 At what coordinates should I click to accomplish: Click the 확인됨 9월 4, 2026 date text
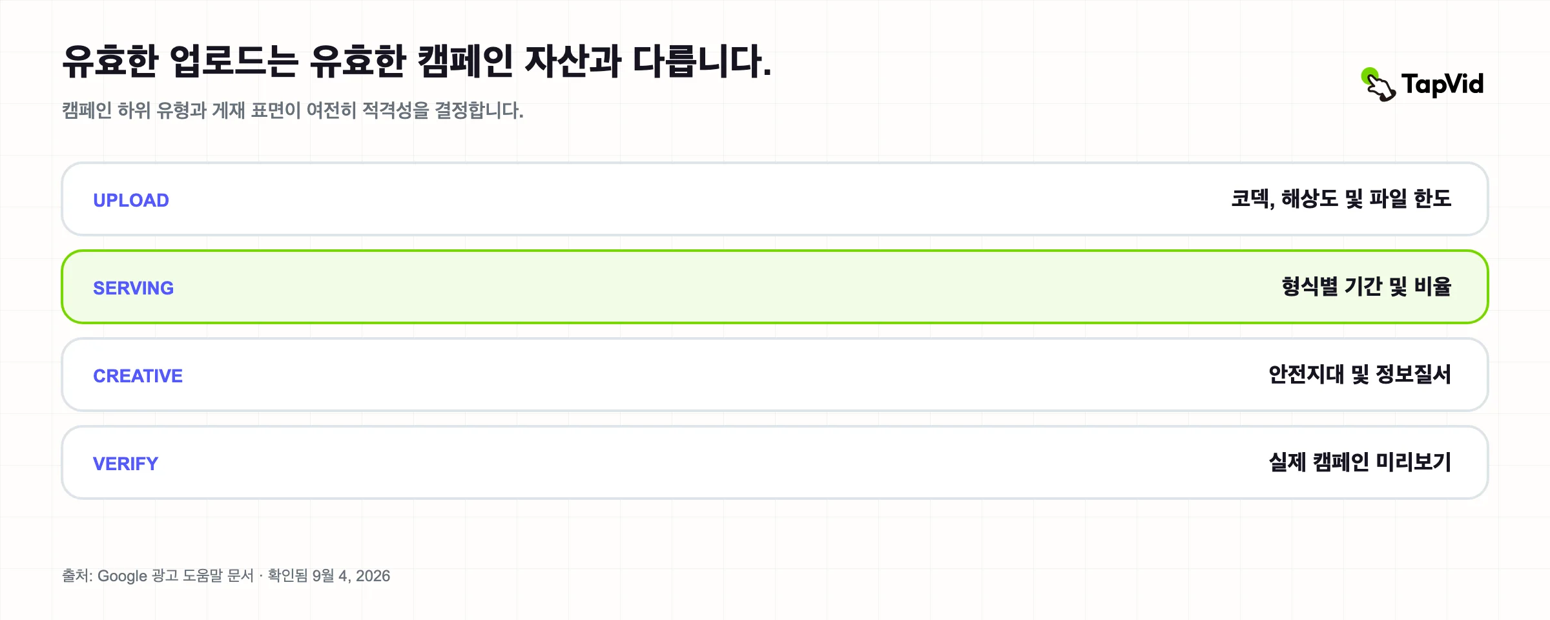point(329,575)
